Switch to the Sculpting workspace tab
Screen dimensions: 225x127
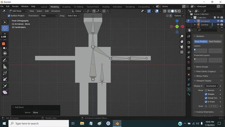(66, 7)
